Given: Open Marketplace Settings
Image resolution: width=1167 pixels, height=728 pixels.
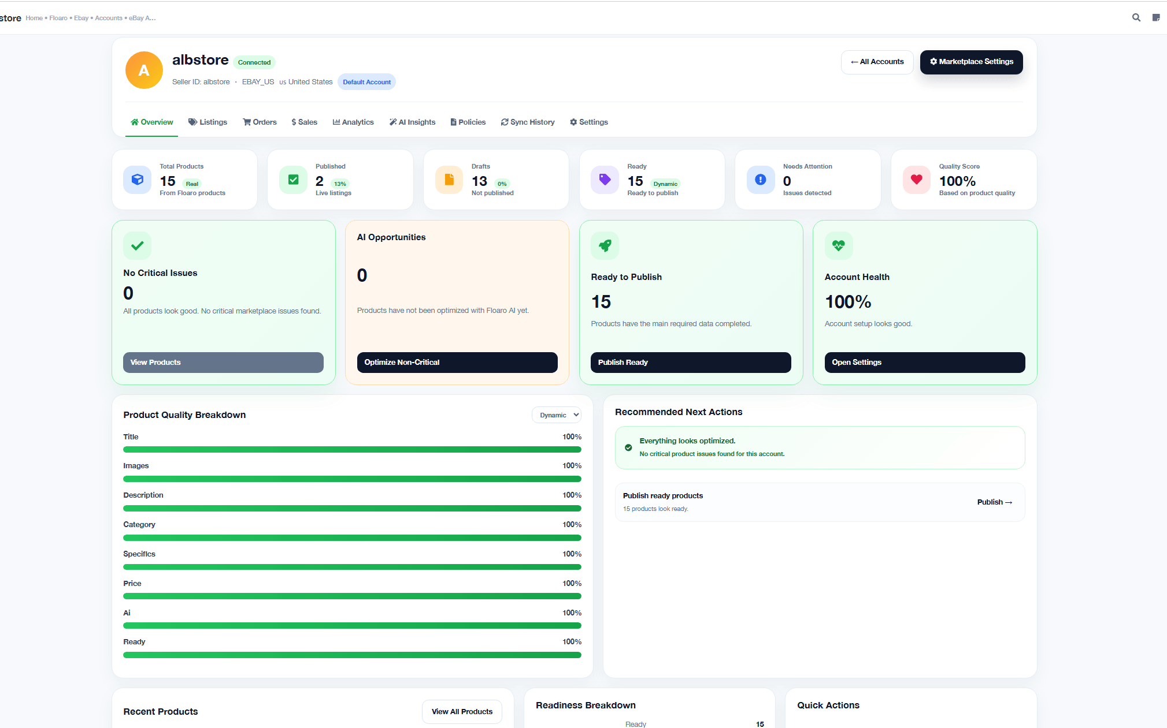Looking at the screenshot, I should point(971,62).
